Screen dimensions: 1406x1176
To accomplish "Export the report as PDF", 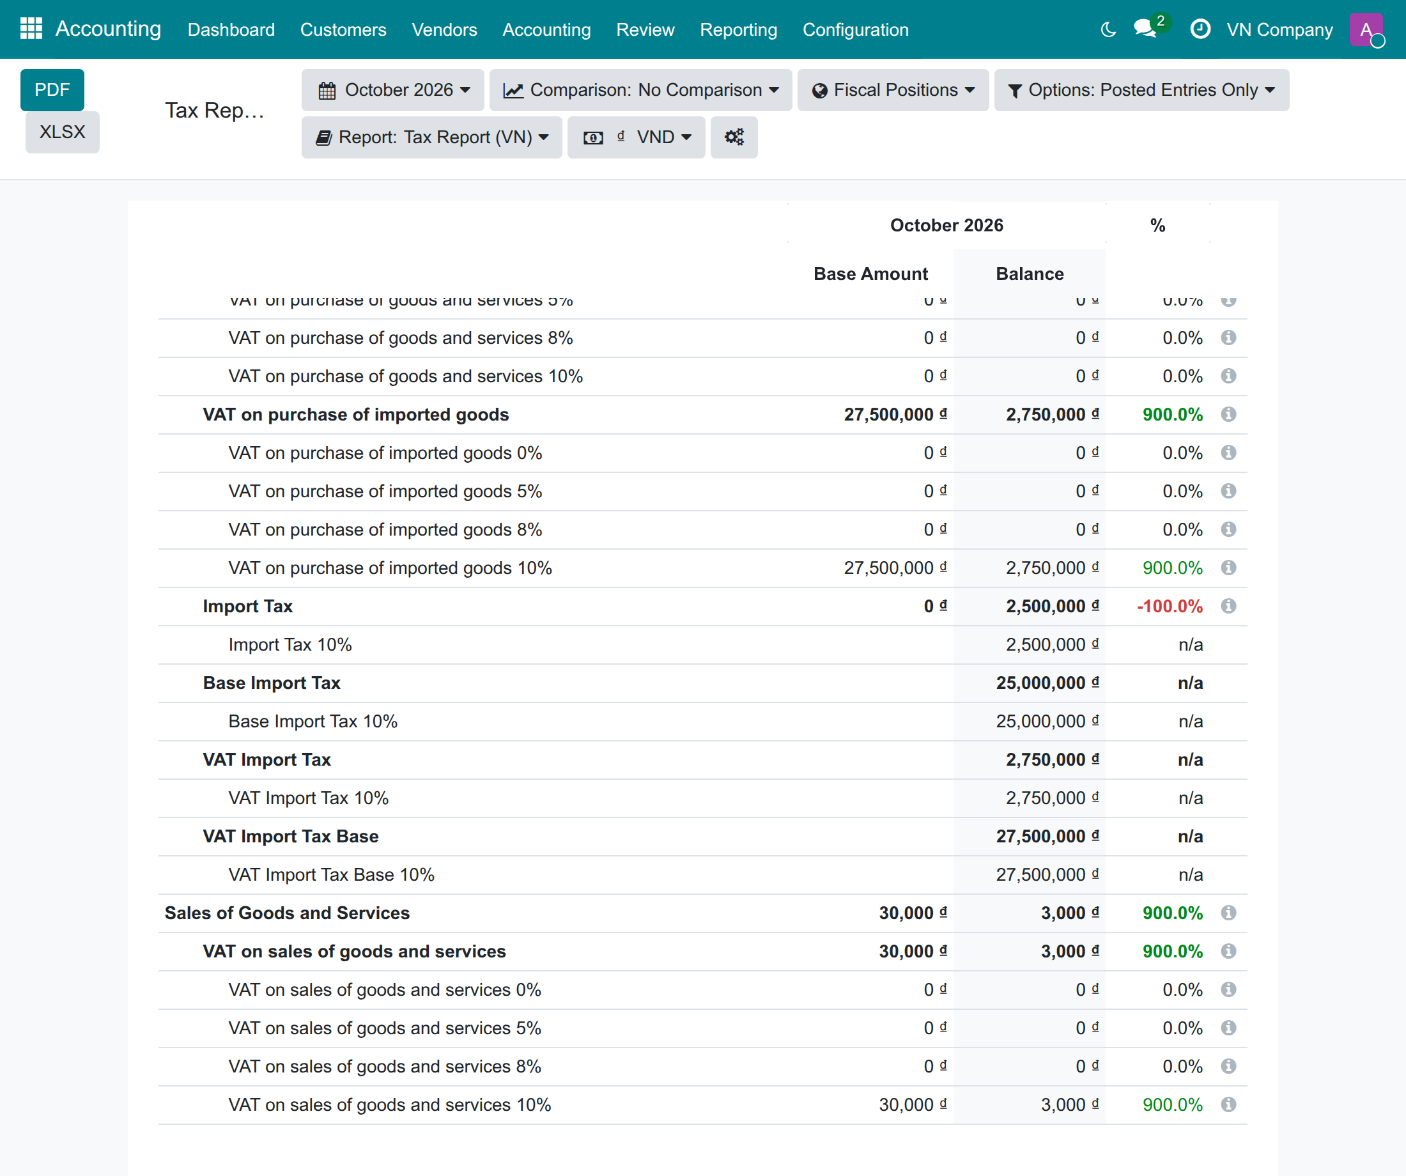I will 52,89.
